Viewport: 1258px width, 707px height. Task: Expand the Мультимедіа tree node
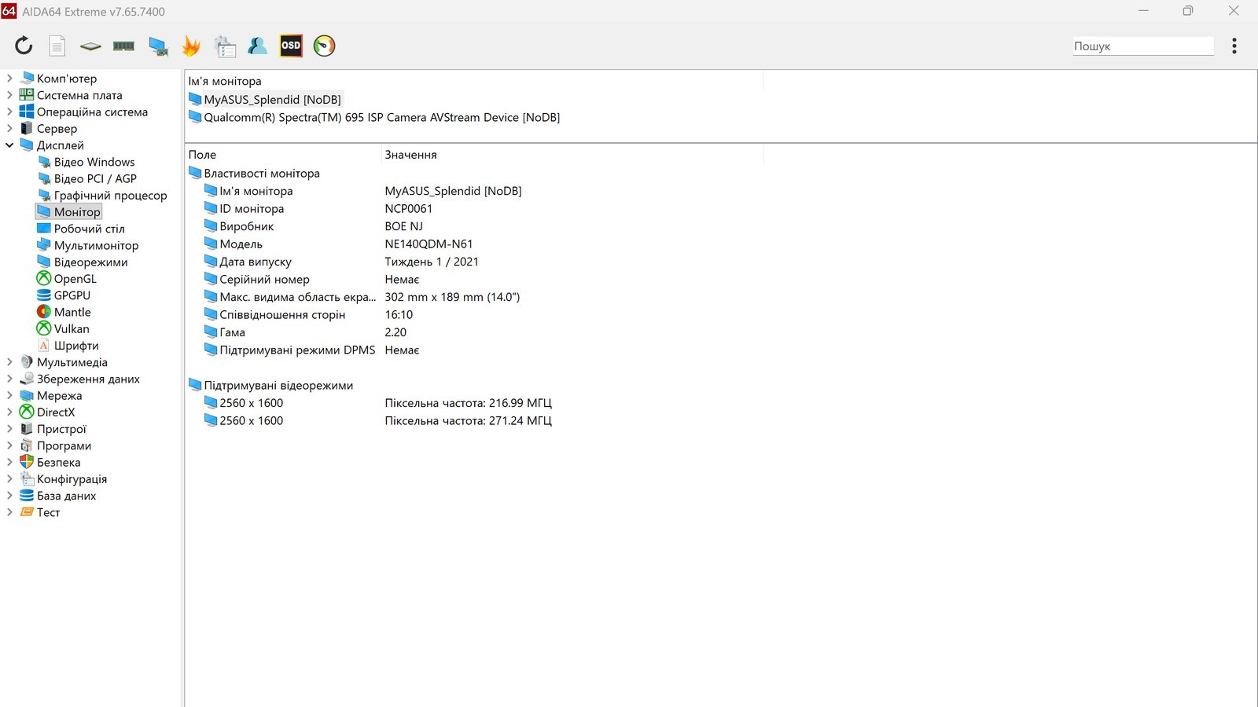click(x=9, y=362)
